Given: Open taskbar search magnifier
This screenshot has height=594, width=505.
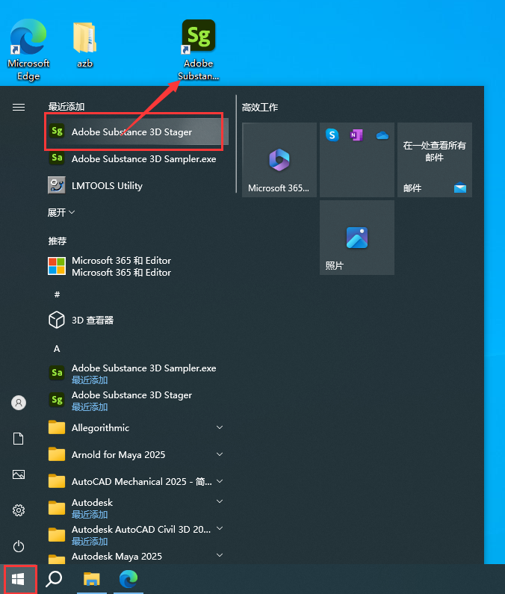Looking at the screenshot, I should click(x=54, y=579).
